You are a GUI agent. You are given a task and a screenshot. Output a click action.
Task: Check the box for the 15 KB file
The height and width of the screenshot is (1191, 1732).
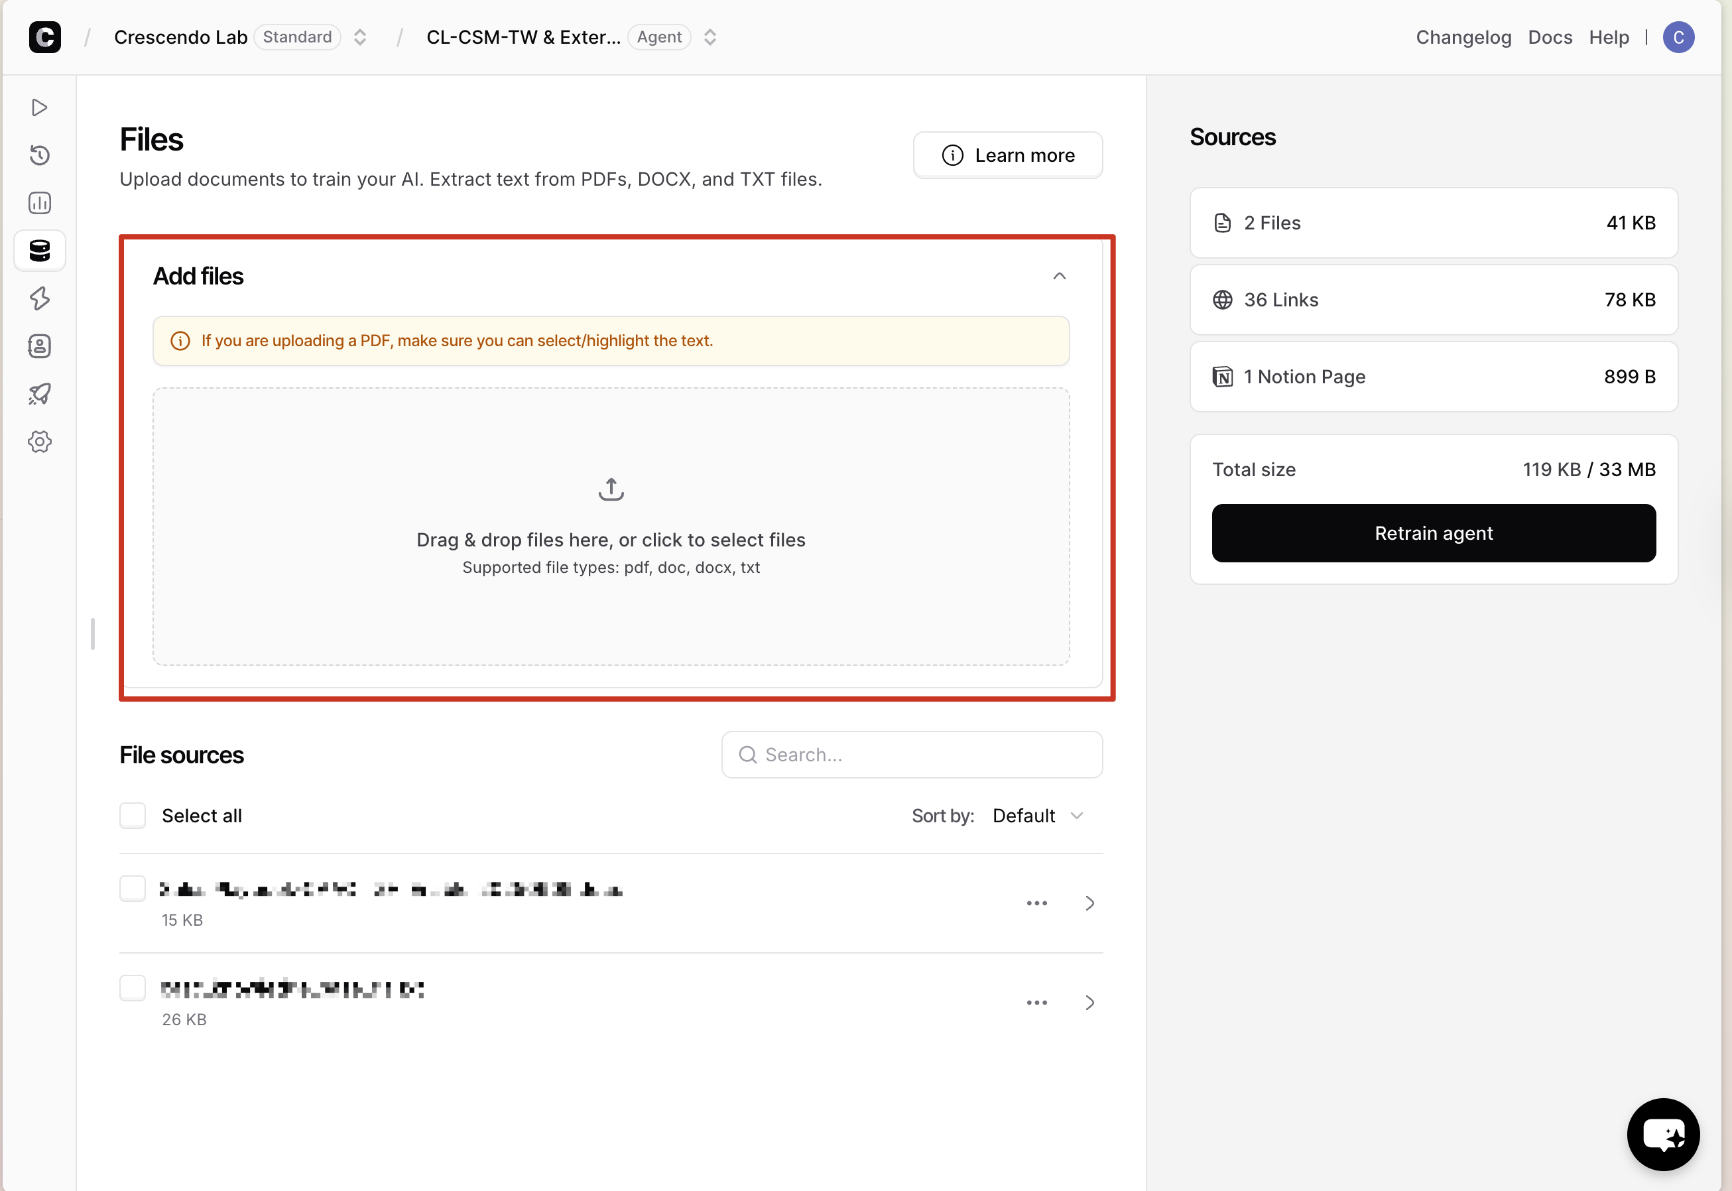pos(133,888)
